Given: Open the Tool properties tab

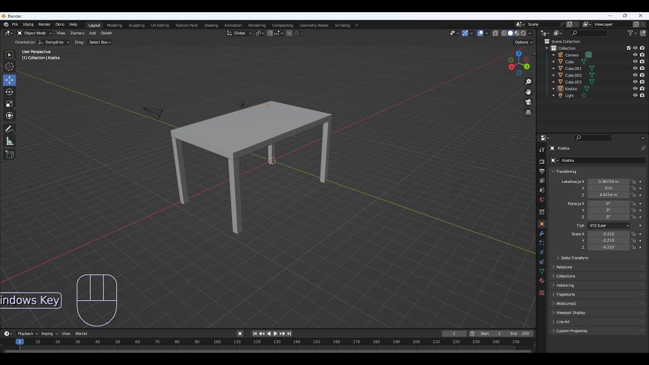Looking at the screenshot, I should (x=542, y=150).
